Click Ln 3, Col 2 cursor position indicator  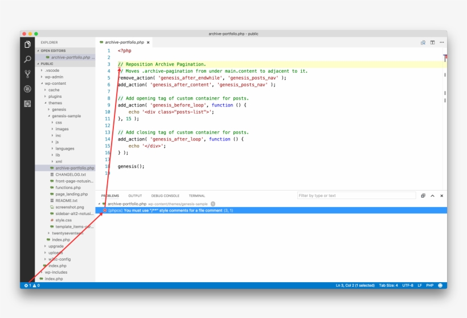pyautogui.click(x=355, y=285)
